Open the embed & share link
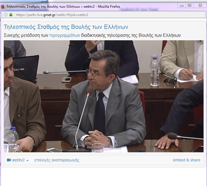Screen dimensions: 207x186 [x=187, y=160]
